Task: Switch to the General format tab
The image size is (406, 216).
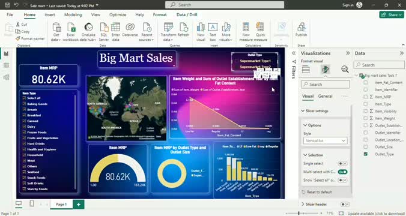Action: pos(325,96)
